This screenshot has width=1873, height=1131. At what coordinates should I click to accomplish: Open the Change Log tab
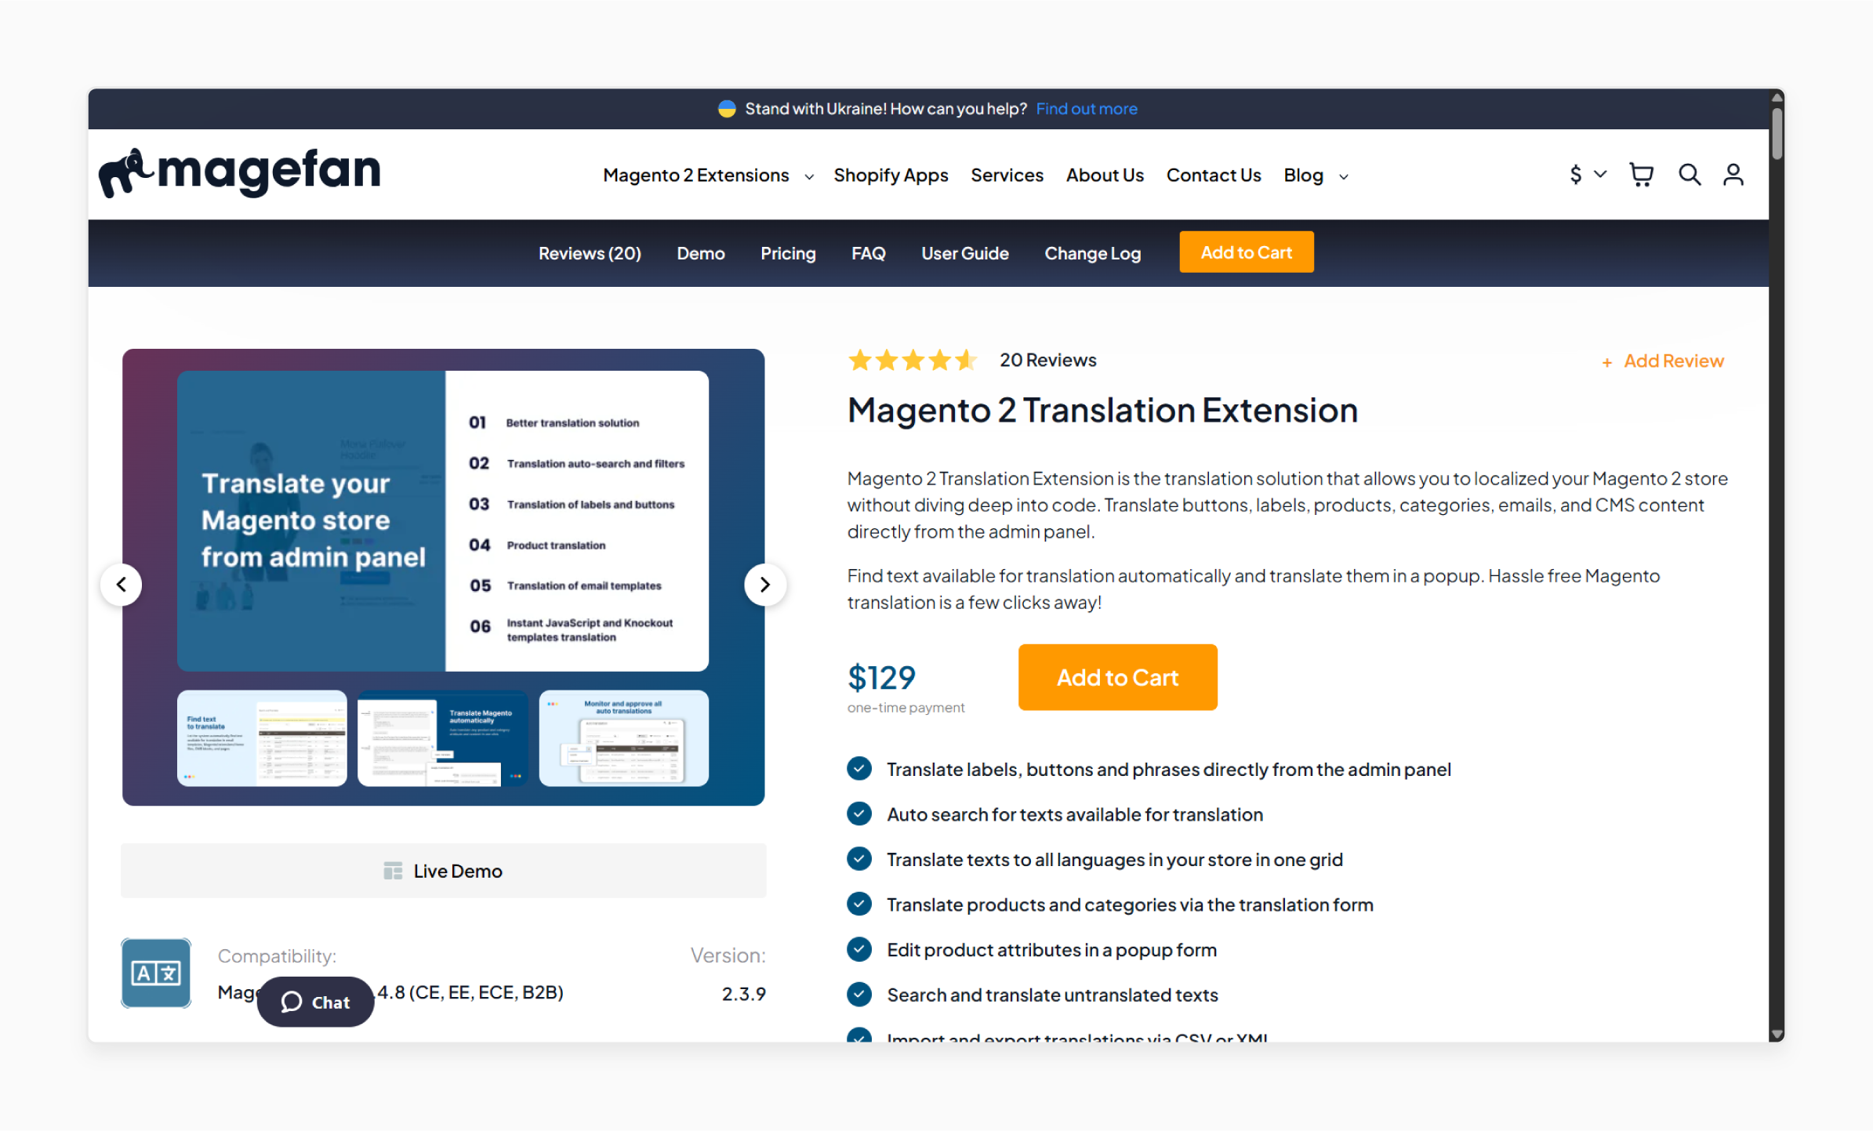coord(1092,253)
